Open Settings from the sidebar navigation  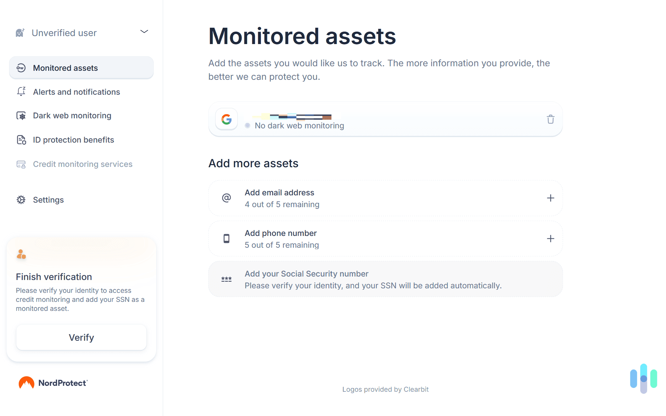click(x=48, y=199)
